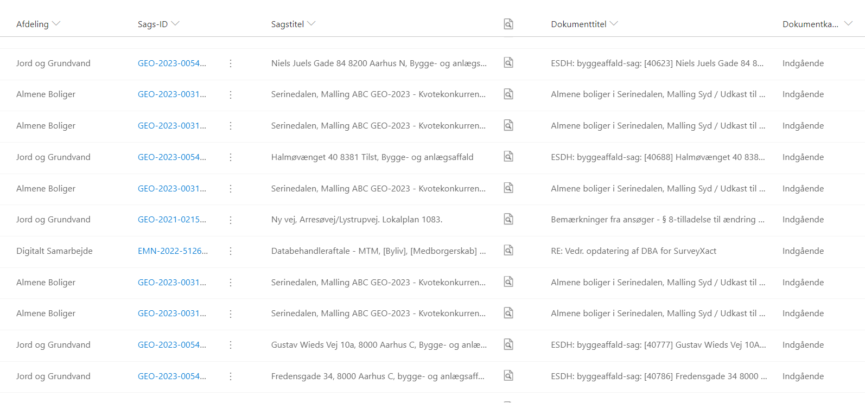The image size is (865, 403).
Task: Select case title Ny vej, Arresøvej/Lystrupvej. Lokalplan 1083
Action: 357,220
